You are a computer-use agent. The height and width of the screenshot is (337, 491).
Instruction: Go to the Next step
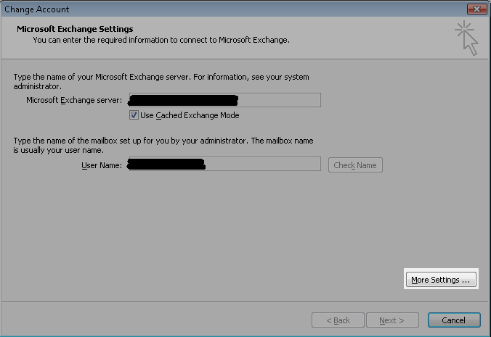(392, 320)
